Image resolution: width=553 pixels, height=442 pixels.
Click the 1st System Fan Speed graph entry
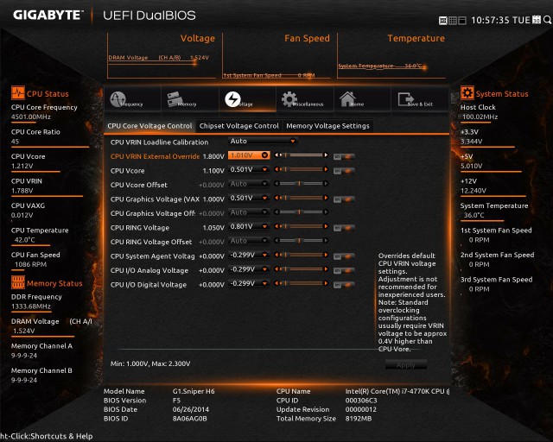269,75
